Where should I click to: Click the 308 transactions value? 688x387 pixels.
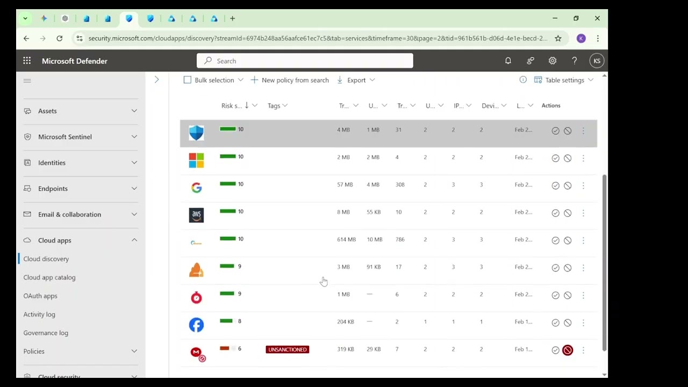pos(400,184)
